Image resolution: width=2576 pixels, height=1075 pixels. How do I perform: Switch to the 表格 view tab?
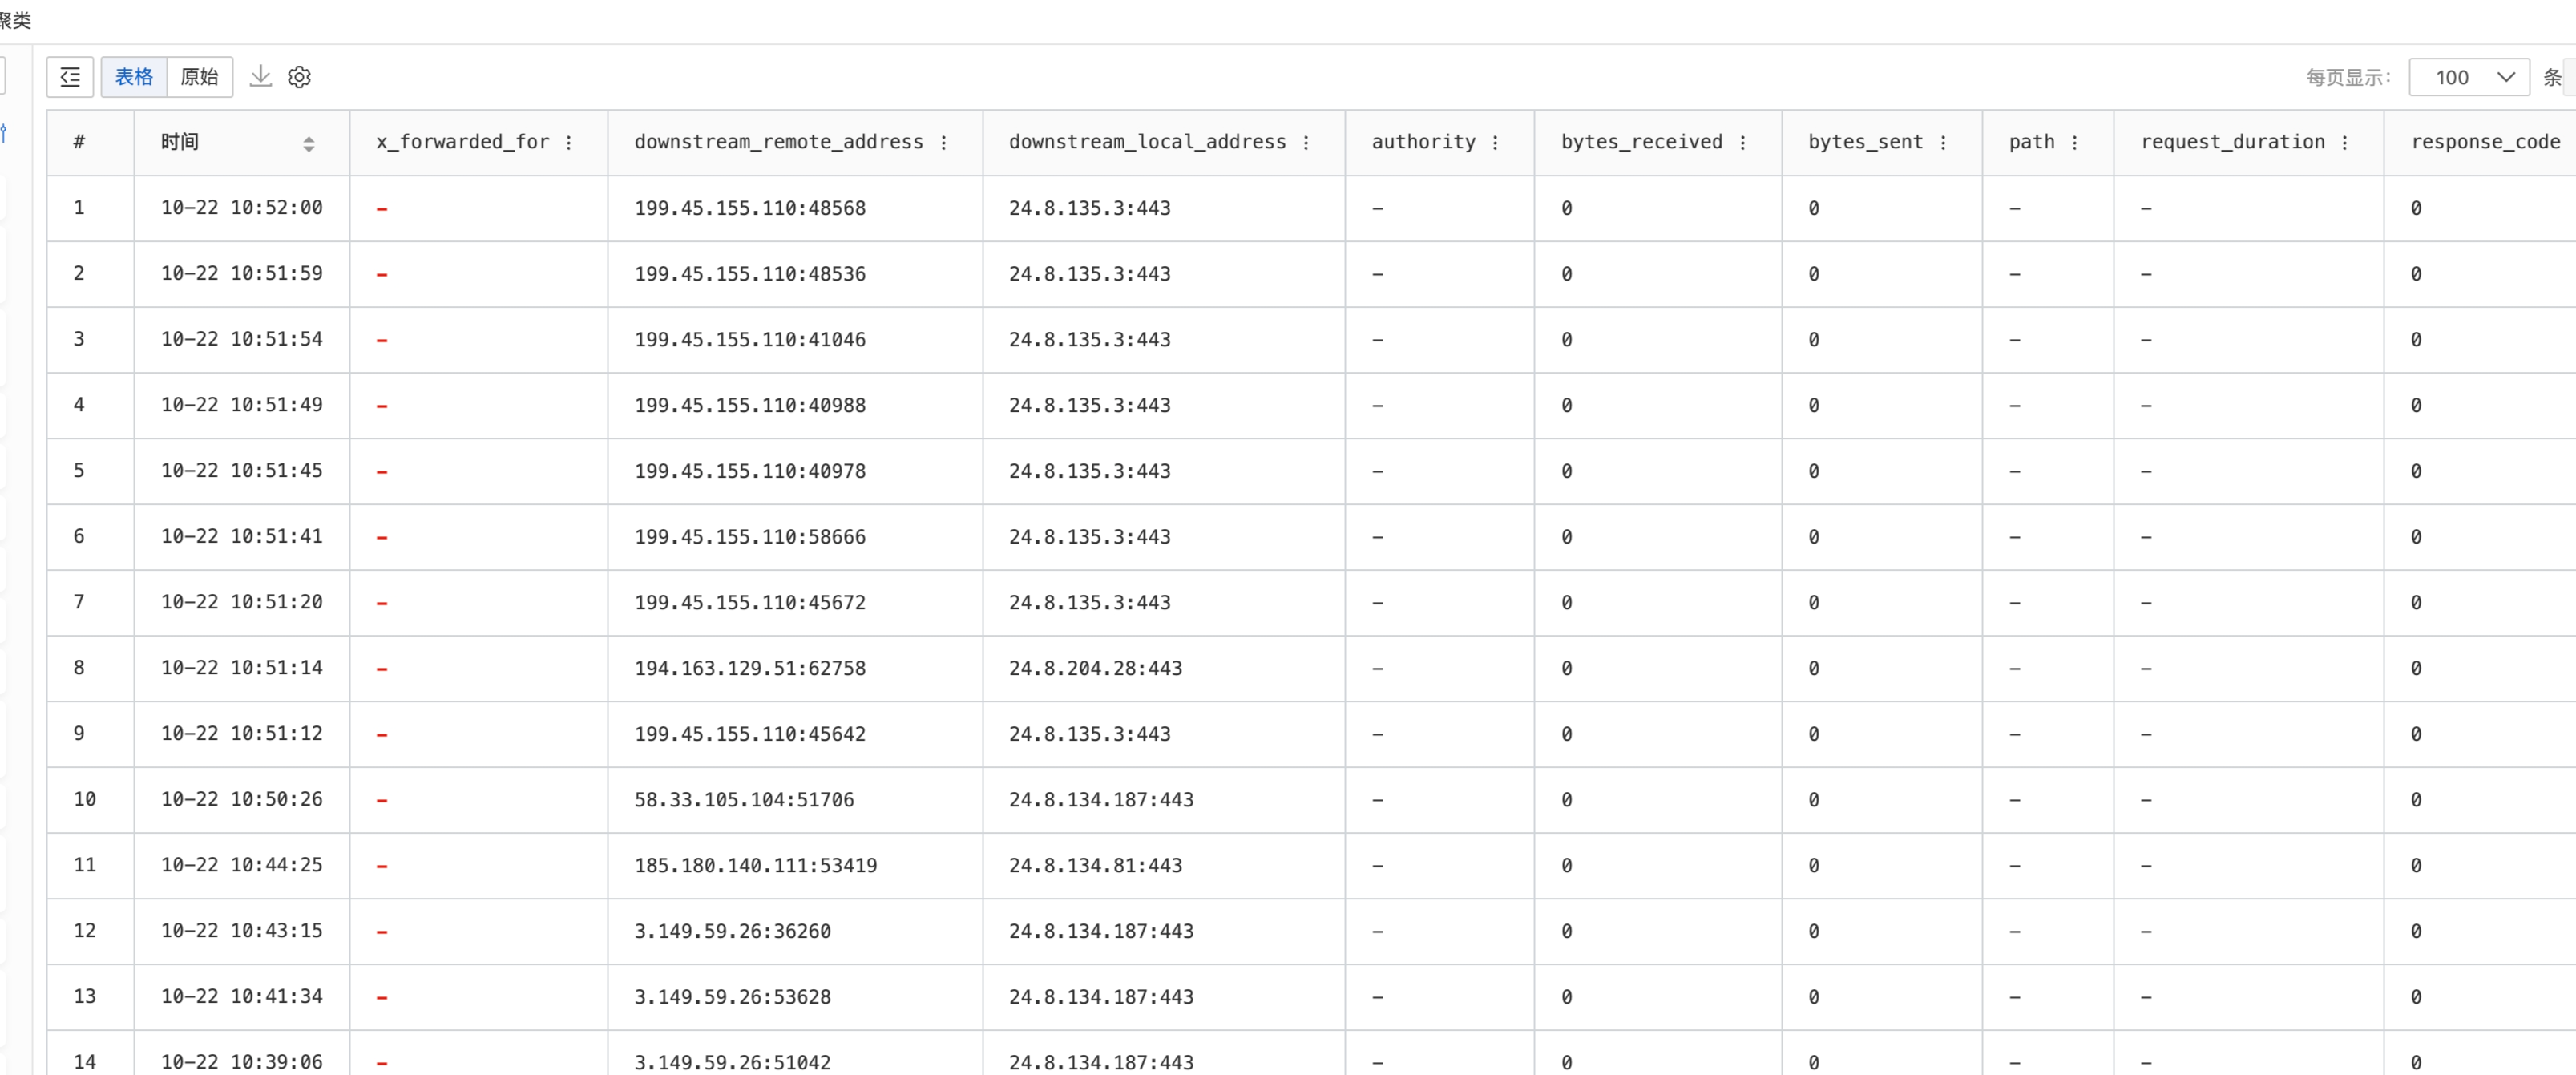134,77
